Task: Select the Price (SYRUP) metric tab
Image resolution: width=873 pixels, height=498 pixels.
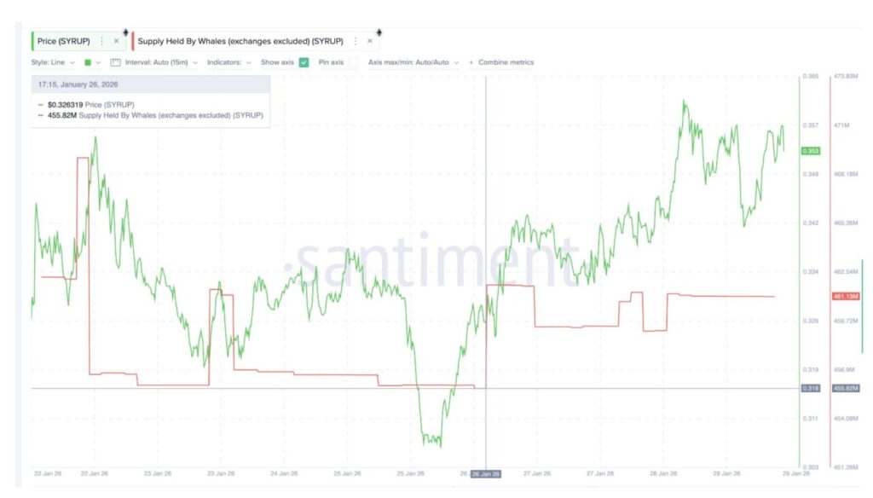Action: coord(65,41)
